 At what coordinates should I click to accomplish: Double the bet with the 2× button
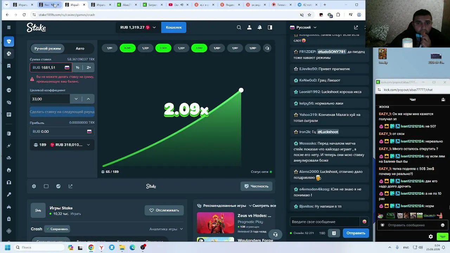(89, 67)
